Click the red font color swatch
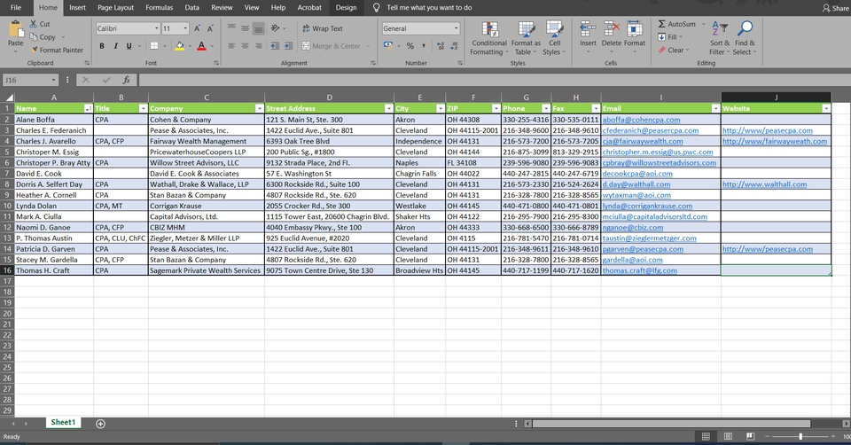Screen dimensions: 851x445 201,46
